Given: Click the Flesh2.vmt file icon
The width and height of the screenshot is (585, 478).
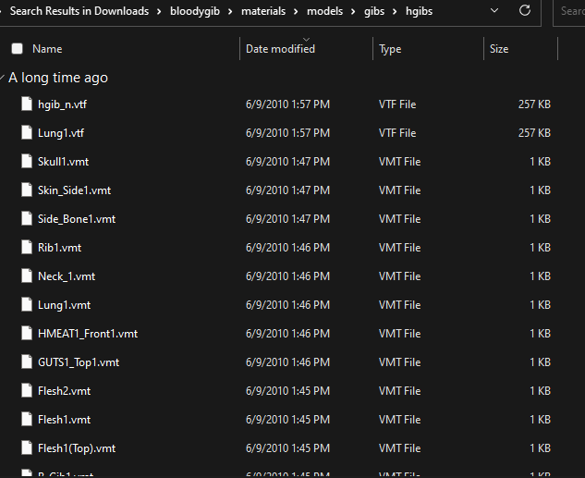Looking at the screenshot, I should tap(27, 391).
